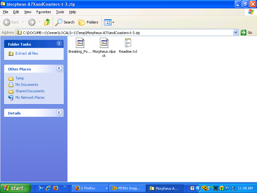The image size is (257, 193).
Task: Open the Edit menu
Action: point(16,12)
